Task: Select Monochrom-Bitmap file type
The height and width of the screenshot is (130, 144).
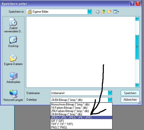Action: (81, 104)
